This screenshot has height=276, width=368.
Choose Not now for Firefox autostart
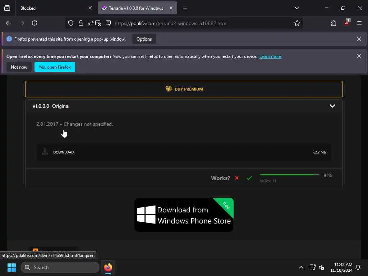coord(19,67)
